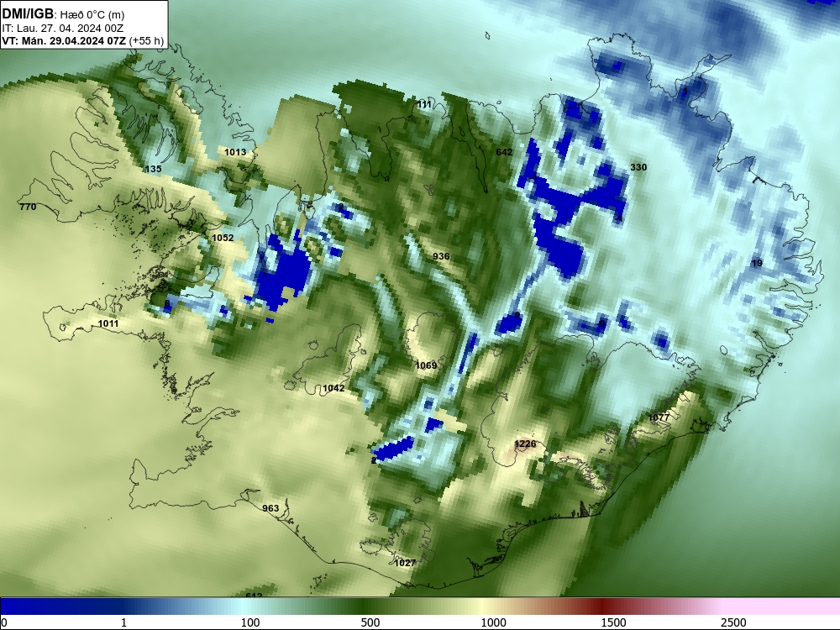
Task: Click the 111 height value on map
Action: 423,104
